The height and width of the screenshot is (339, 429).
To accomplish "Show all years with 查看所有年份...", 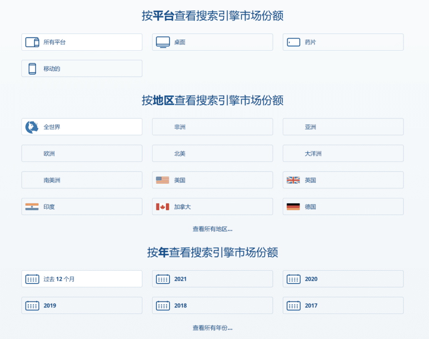I will [x=212, y=328].
